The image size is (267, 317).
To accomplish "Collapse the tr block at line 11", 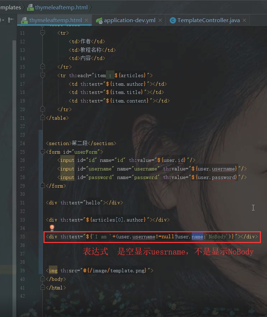I will 42,33.
